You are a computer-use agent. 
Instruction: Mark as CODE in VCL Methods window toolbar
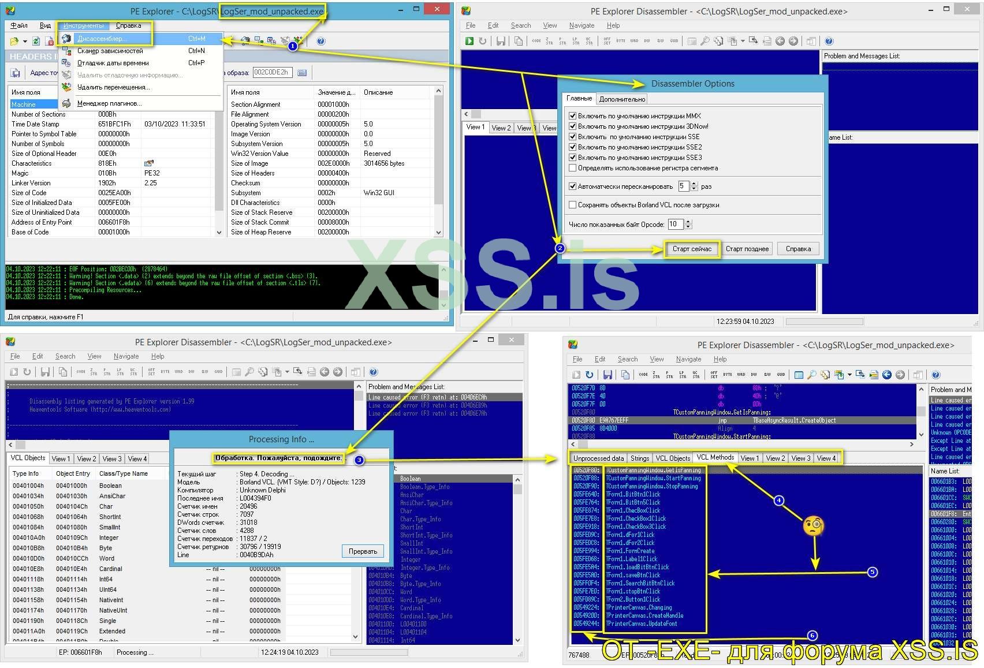click(643, 375)
